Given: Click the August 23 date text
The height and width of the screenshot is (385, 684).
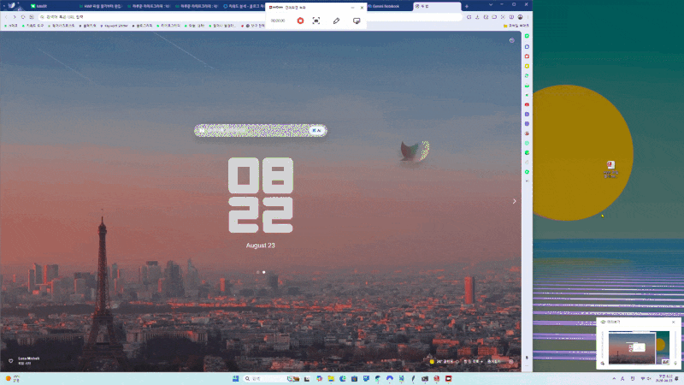Looking at the screenshot, I should click(261, 246).
